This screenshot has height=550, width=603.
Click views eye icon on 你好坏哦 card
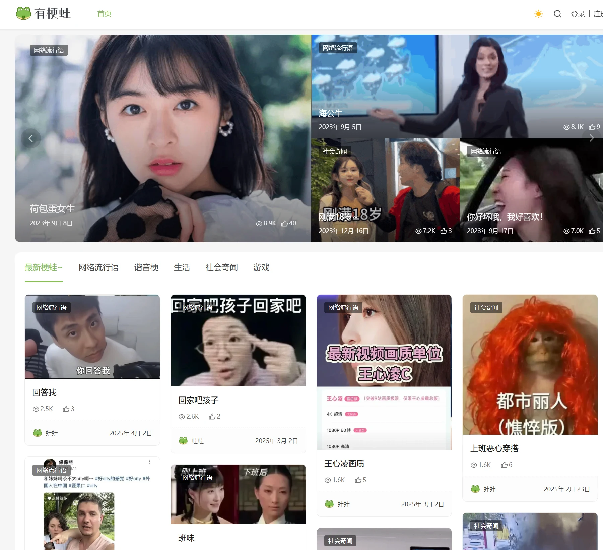[566, 231]
